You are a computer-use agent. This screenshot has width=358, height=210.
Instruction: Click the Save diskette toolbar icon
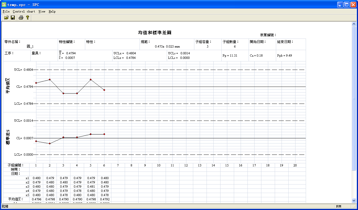click(x=13, y=18)
